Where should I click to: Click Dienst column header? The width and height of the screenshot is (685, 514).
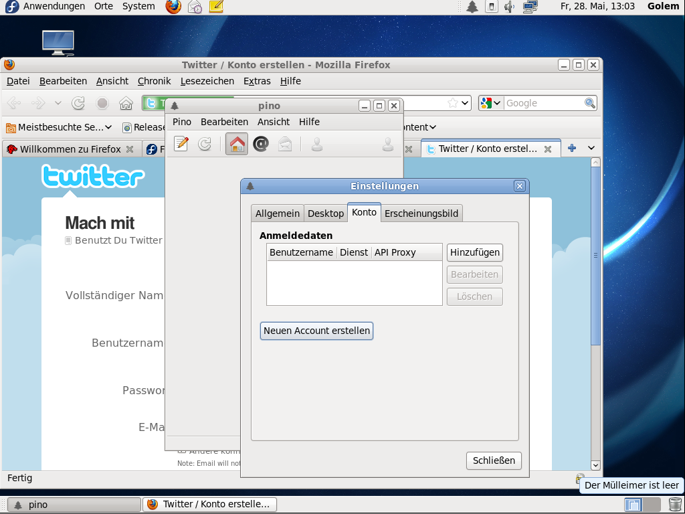pyautogui.click(x=353, y=252)
